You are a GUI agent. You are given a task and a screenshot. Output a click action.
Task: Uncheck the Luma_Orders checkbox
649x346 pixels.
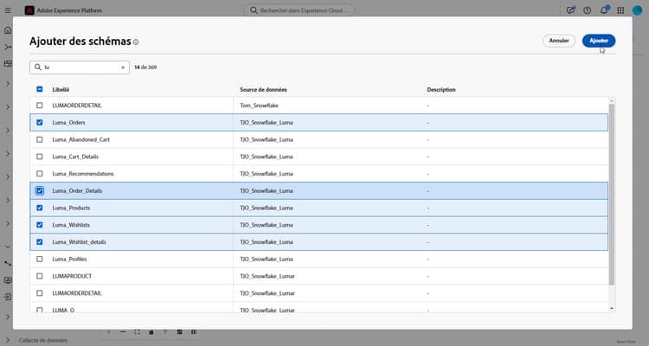39,123
